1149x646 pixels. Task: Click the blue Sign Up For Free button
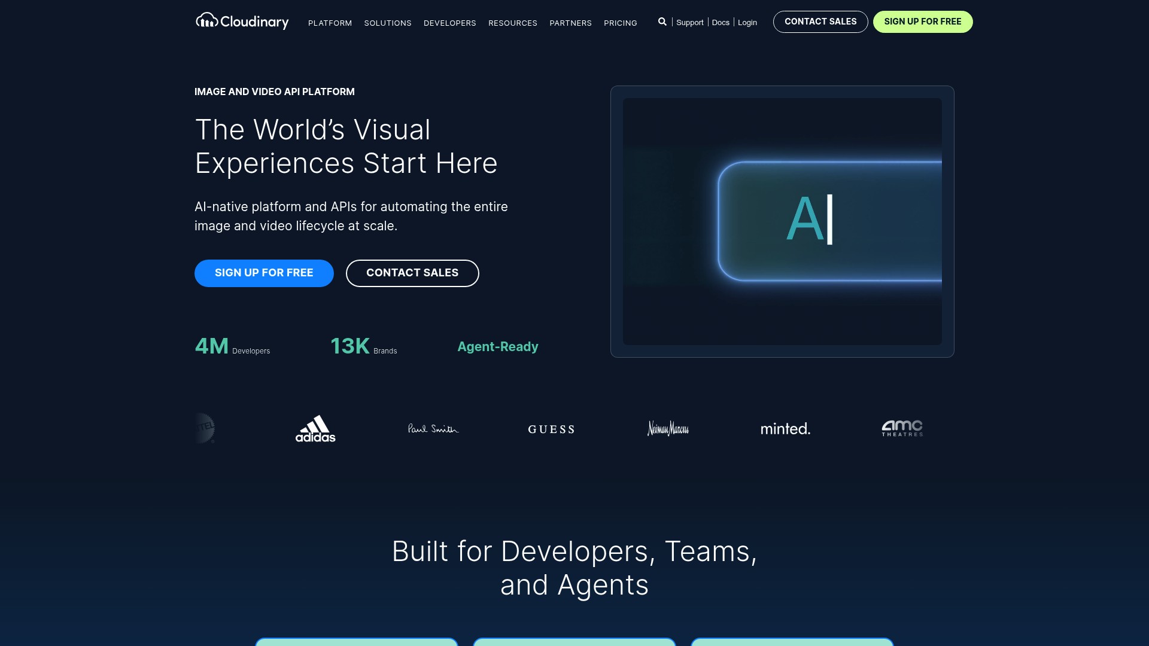(x=264, y=273)
